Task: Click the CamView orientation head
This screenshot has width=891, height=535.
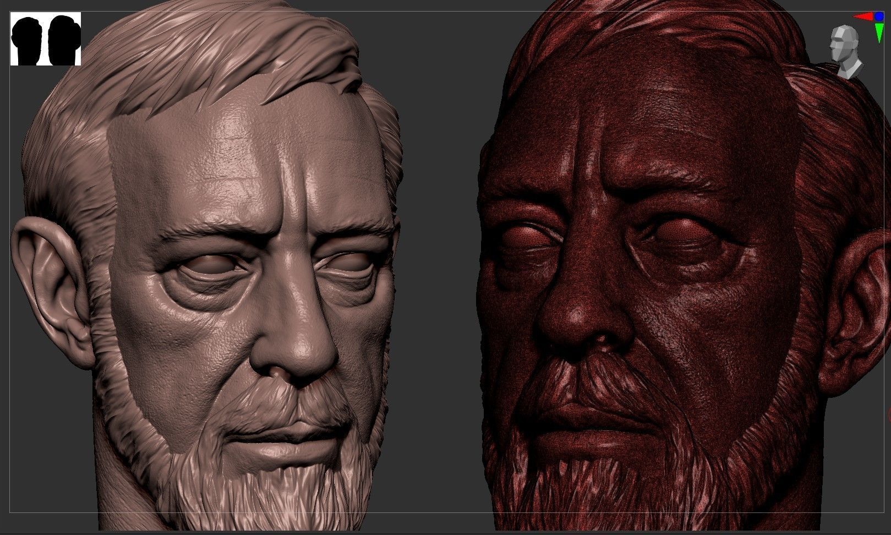Action: (846, 51)
